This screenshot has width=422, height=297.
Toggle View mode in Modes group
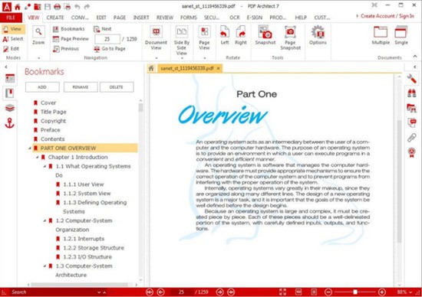coord(13,29)
